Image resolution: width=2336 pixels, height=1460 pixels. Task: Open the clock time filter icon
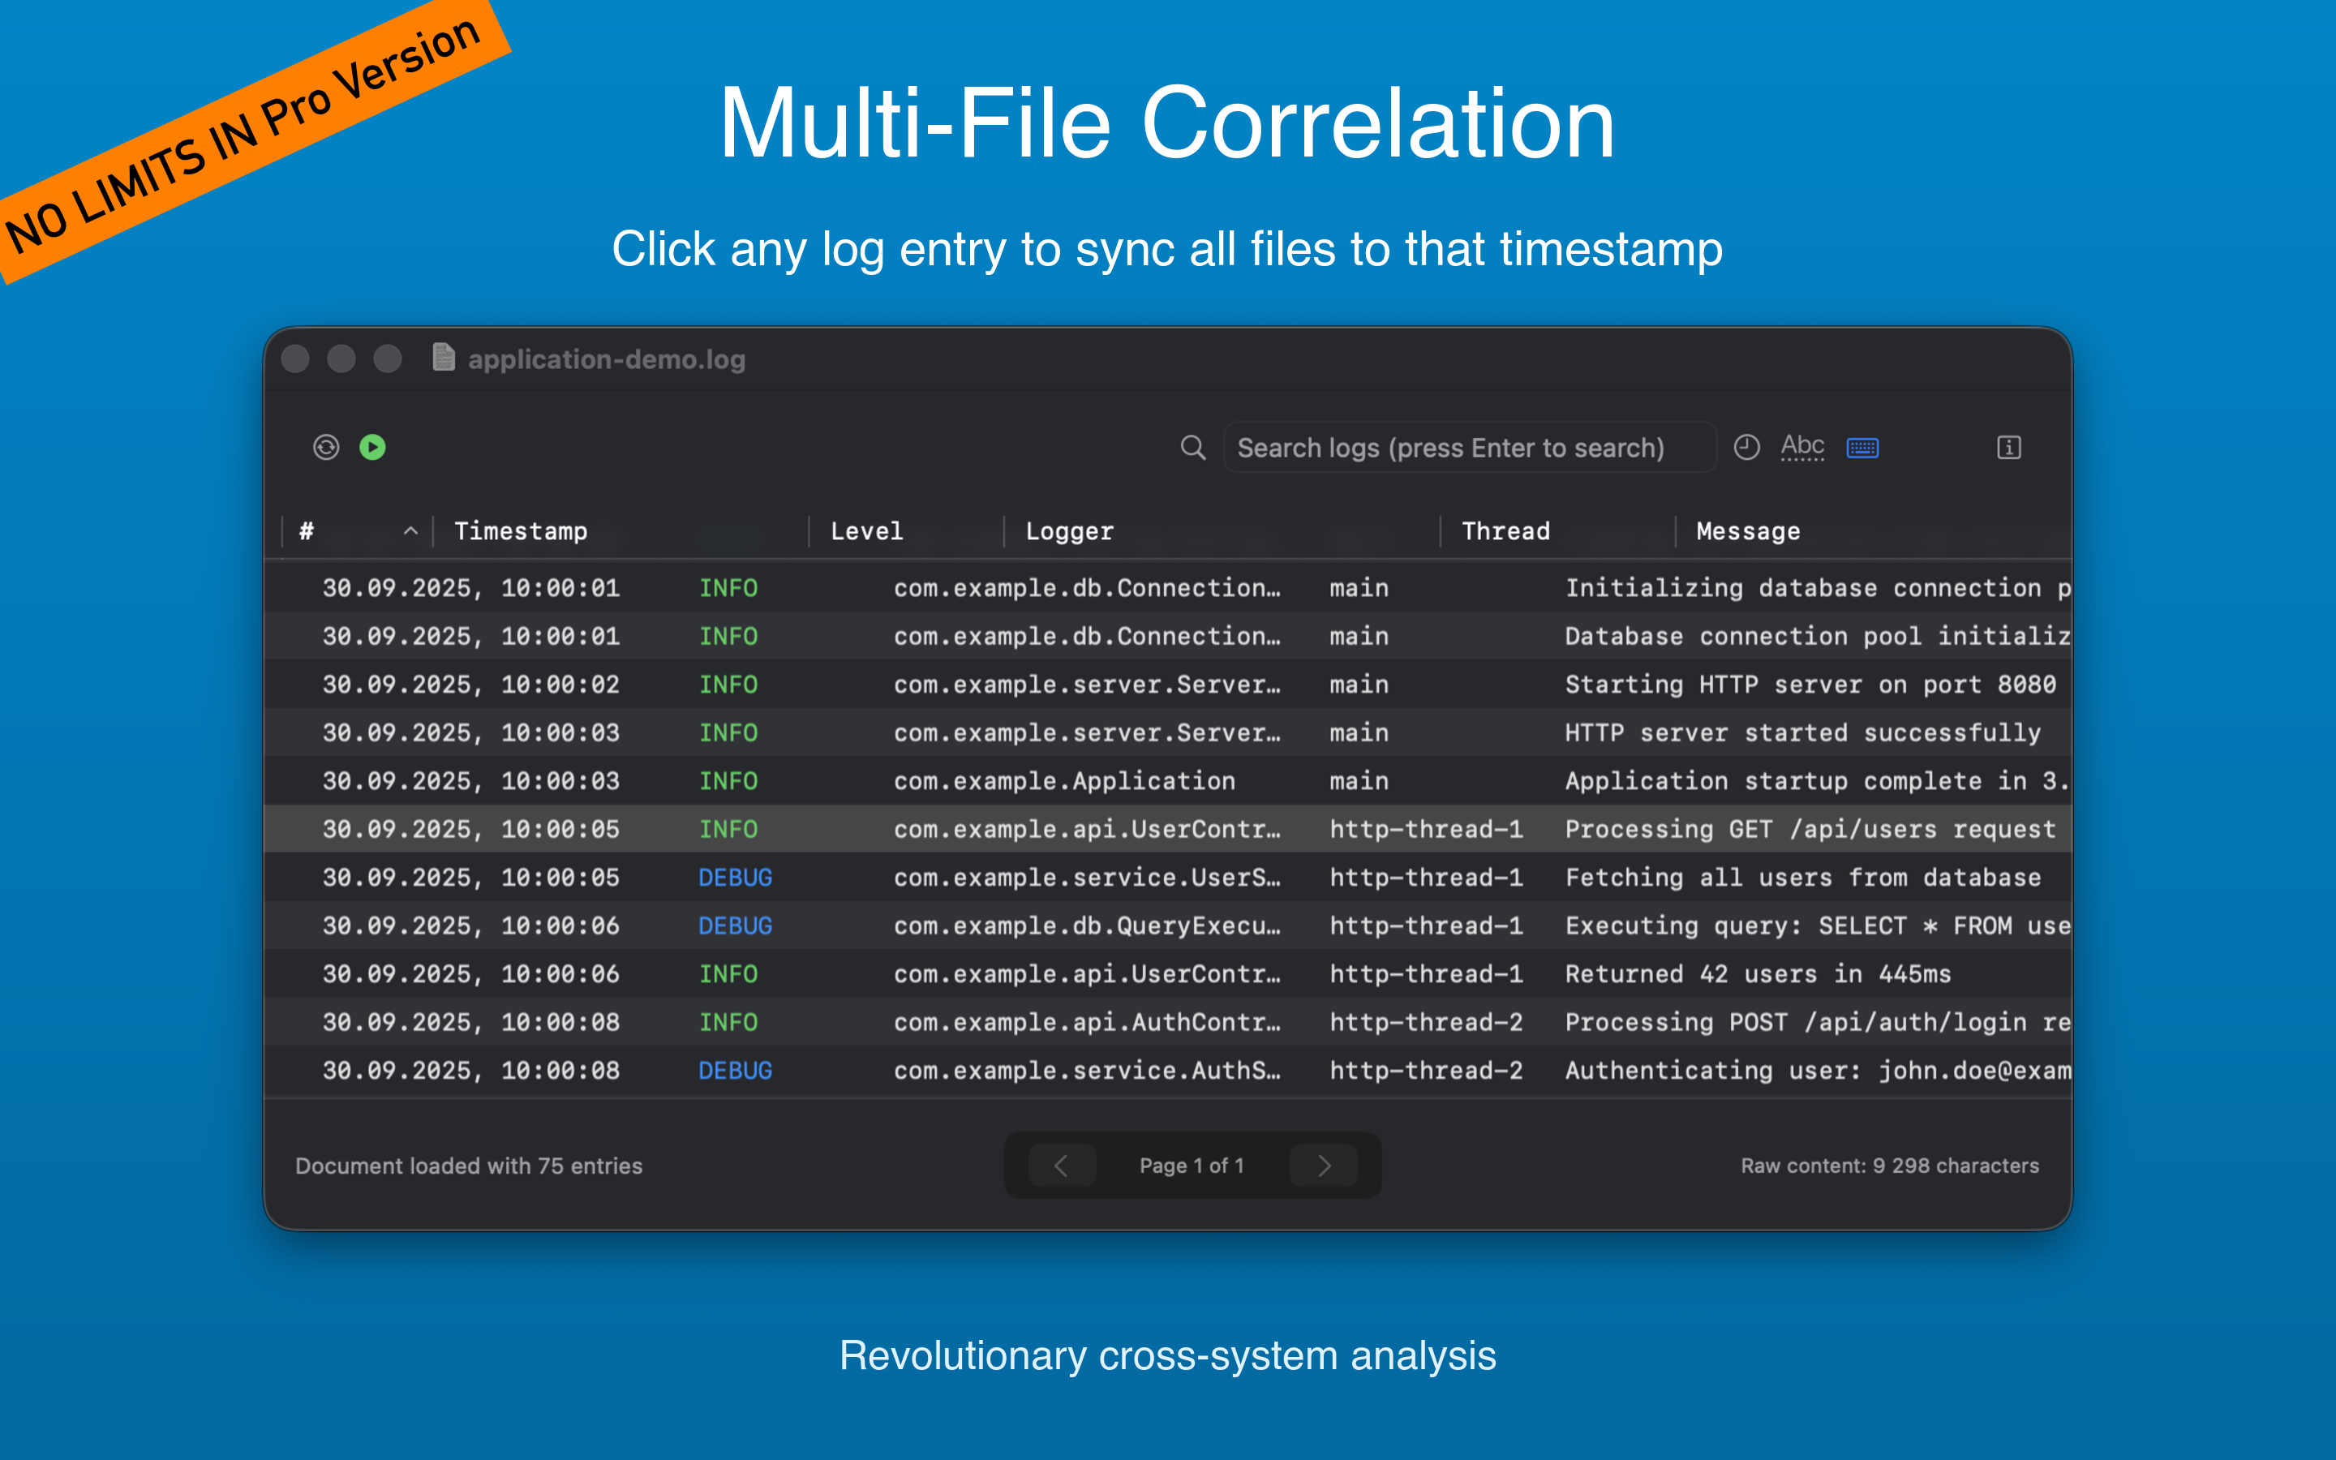tap(1746, 447)
